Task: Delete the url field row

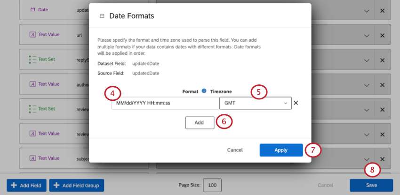Action: click(x=382, y=35)
